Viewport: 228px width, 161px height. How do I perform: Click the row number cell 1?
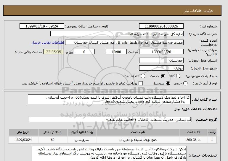point(212,140)
